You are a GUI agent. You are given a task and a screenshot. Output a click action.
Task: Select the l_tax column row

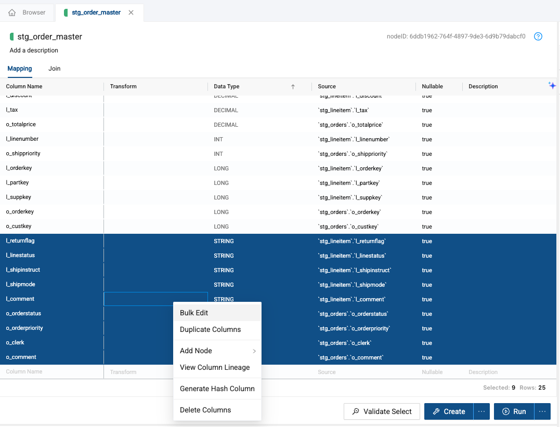pos(278,110)
